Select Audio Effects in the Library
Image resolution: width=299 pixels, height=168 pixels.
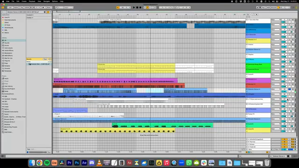tap(9, 50)
